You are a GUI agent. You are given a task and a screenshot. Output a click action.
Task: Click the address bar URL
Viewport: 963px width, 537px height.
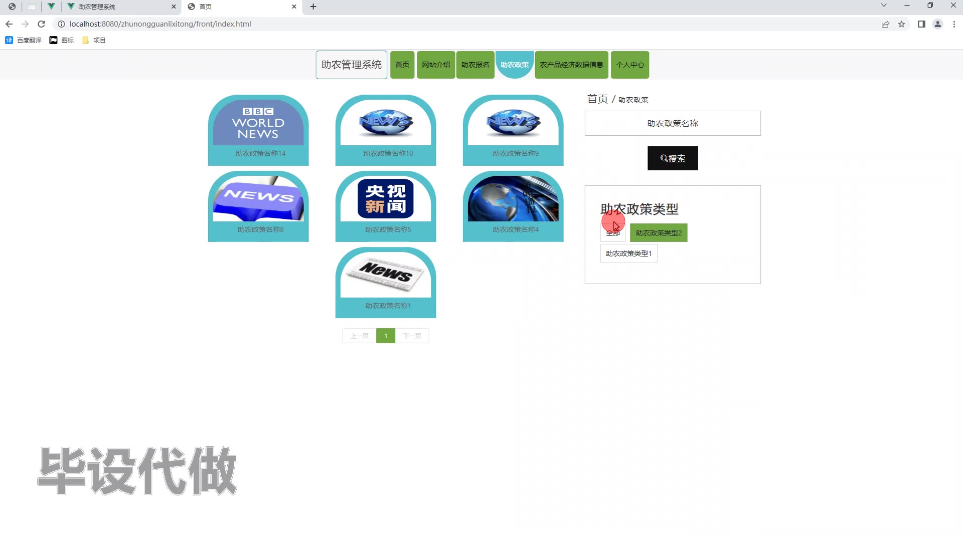coord(160,24)
